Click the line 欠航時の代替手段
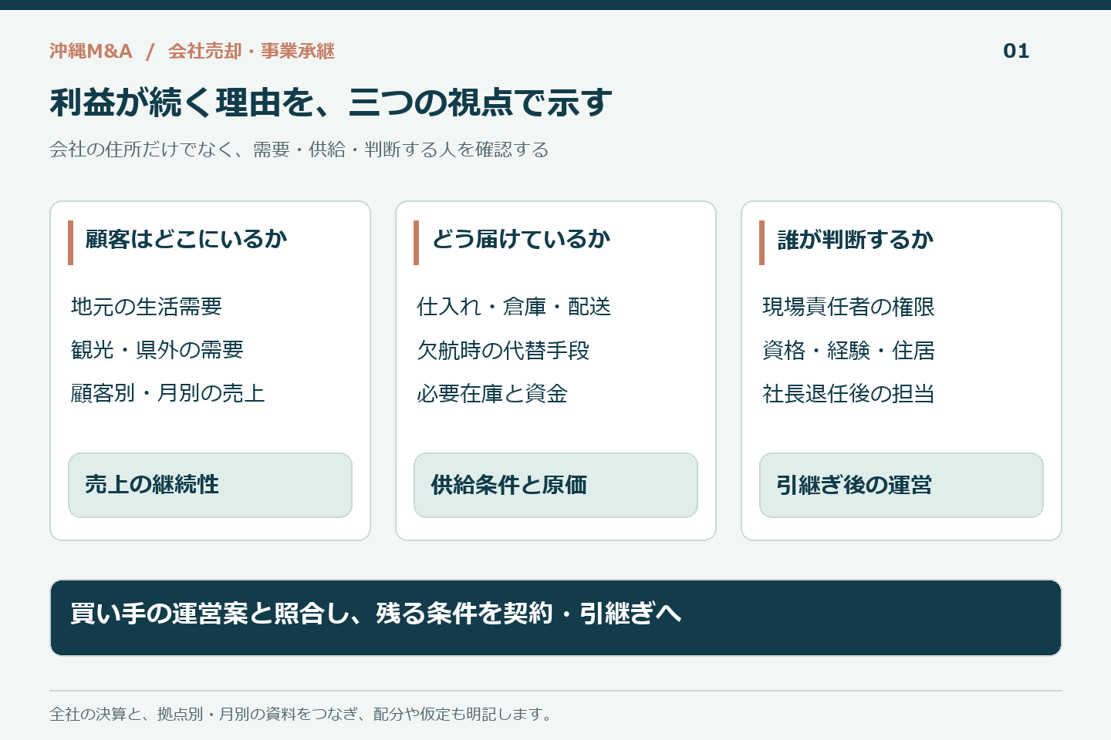The image size is (1111, 740). 503,350
